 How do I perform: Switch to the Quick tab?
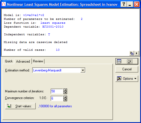9,61
